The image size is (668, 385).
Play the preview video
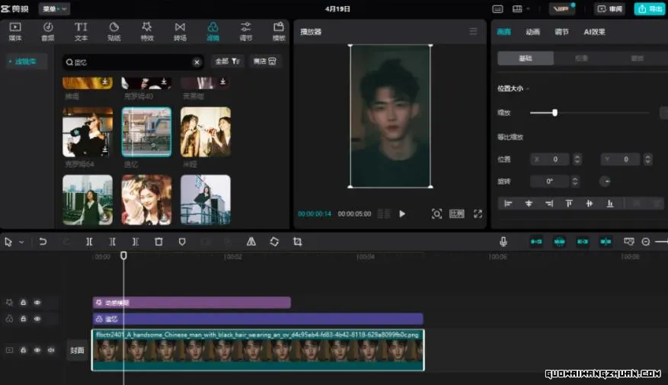tap(401, 213)
